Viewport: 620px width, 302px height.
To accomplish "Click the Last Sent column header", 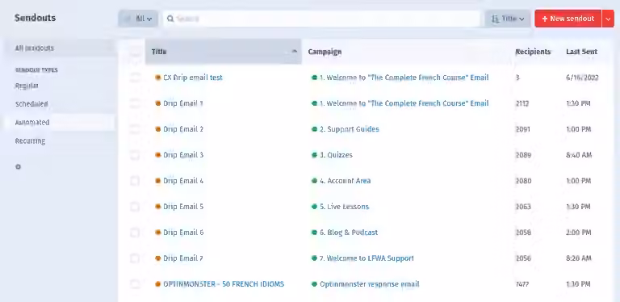I will pos(581,52).
